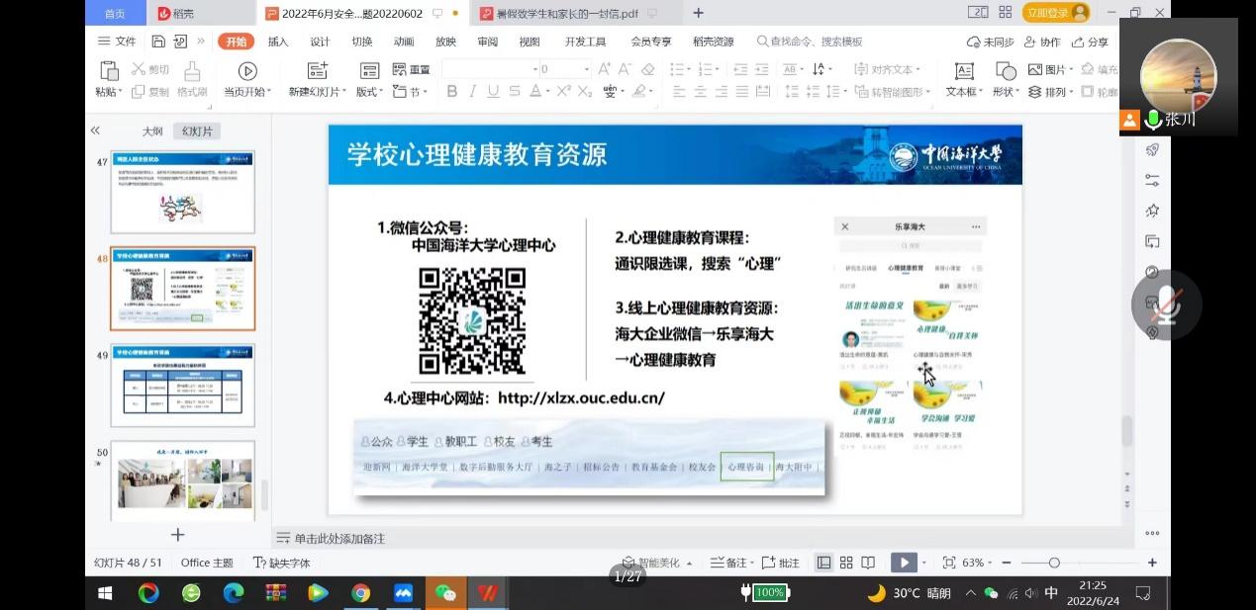
Task: Open reading view book icon in status bar
Action: [868, 563]
